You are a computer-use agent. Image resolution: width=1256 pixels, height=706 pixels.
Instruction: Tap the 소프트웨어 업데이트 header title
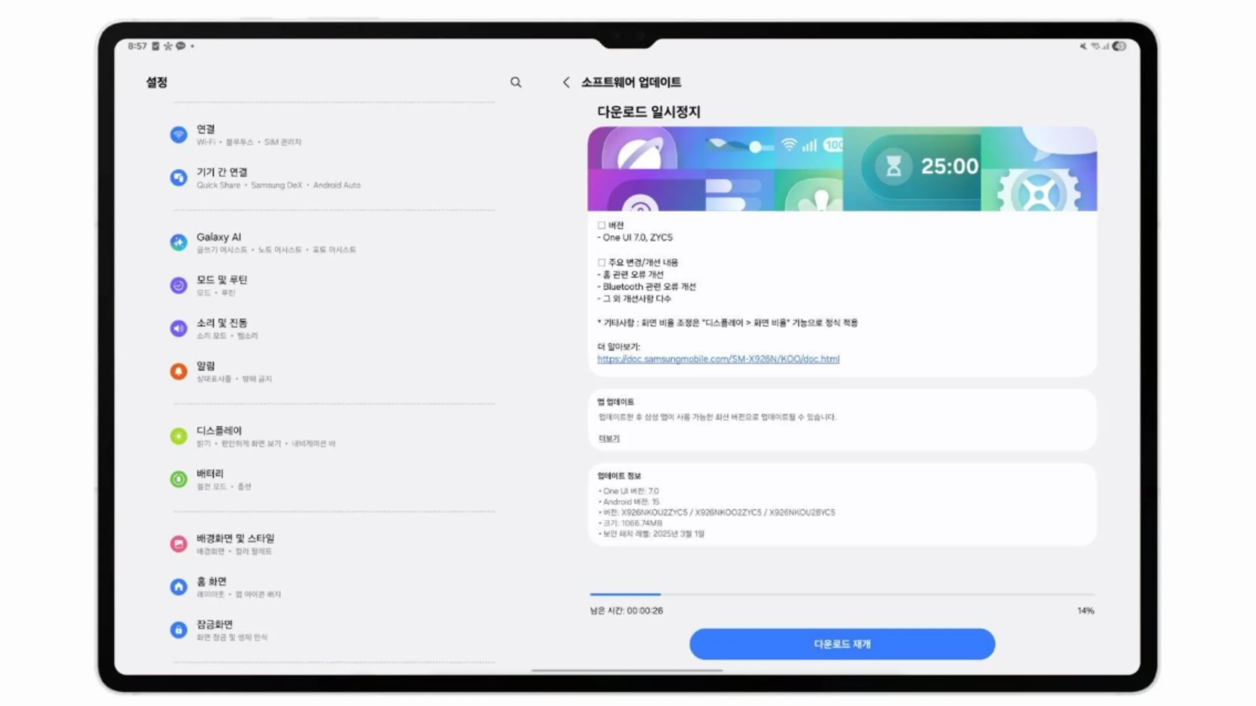631,82
